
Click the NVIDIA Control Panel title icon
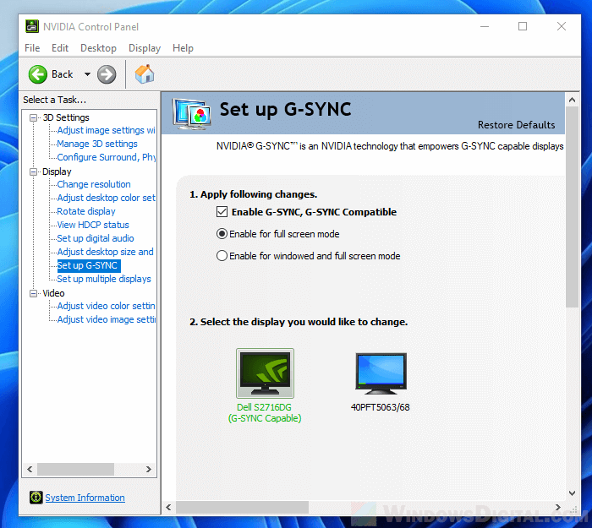click(32, 26)
